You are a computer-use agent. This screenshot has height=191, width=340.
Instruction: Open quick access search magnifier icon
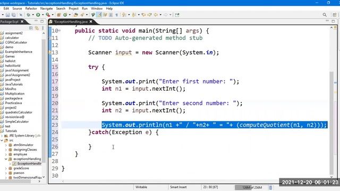pos(325,15)
